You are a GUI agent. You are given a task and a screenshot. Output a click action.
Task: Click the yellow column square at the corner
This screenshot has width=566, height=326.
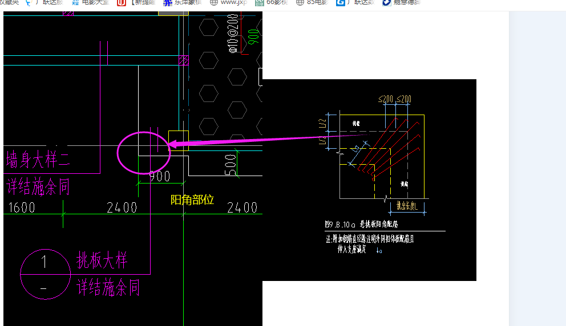[x=179, y=141]
